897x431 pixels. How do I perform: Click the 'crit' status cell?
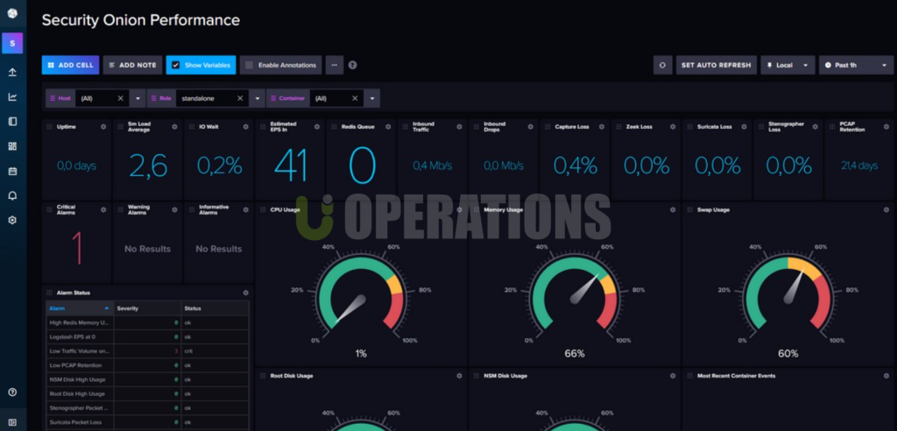(215, 351)
